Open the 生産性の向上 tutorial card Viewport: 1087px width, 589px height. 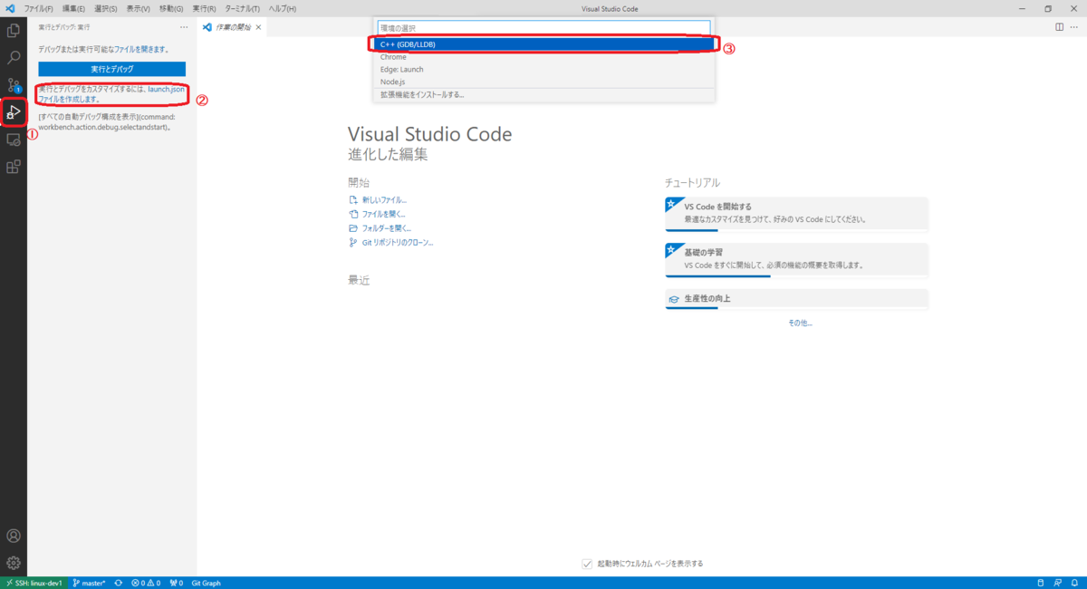796,299
